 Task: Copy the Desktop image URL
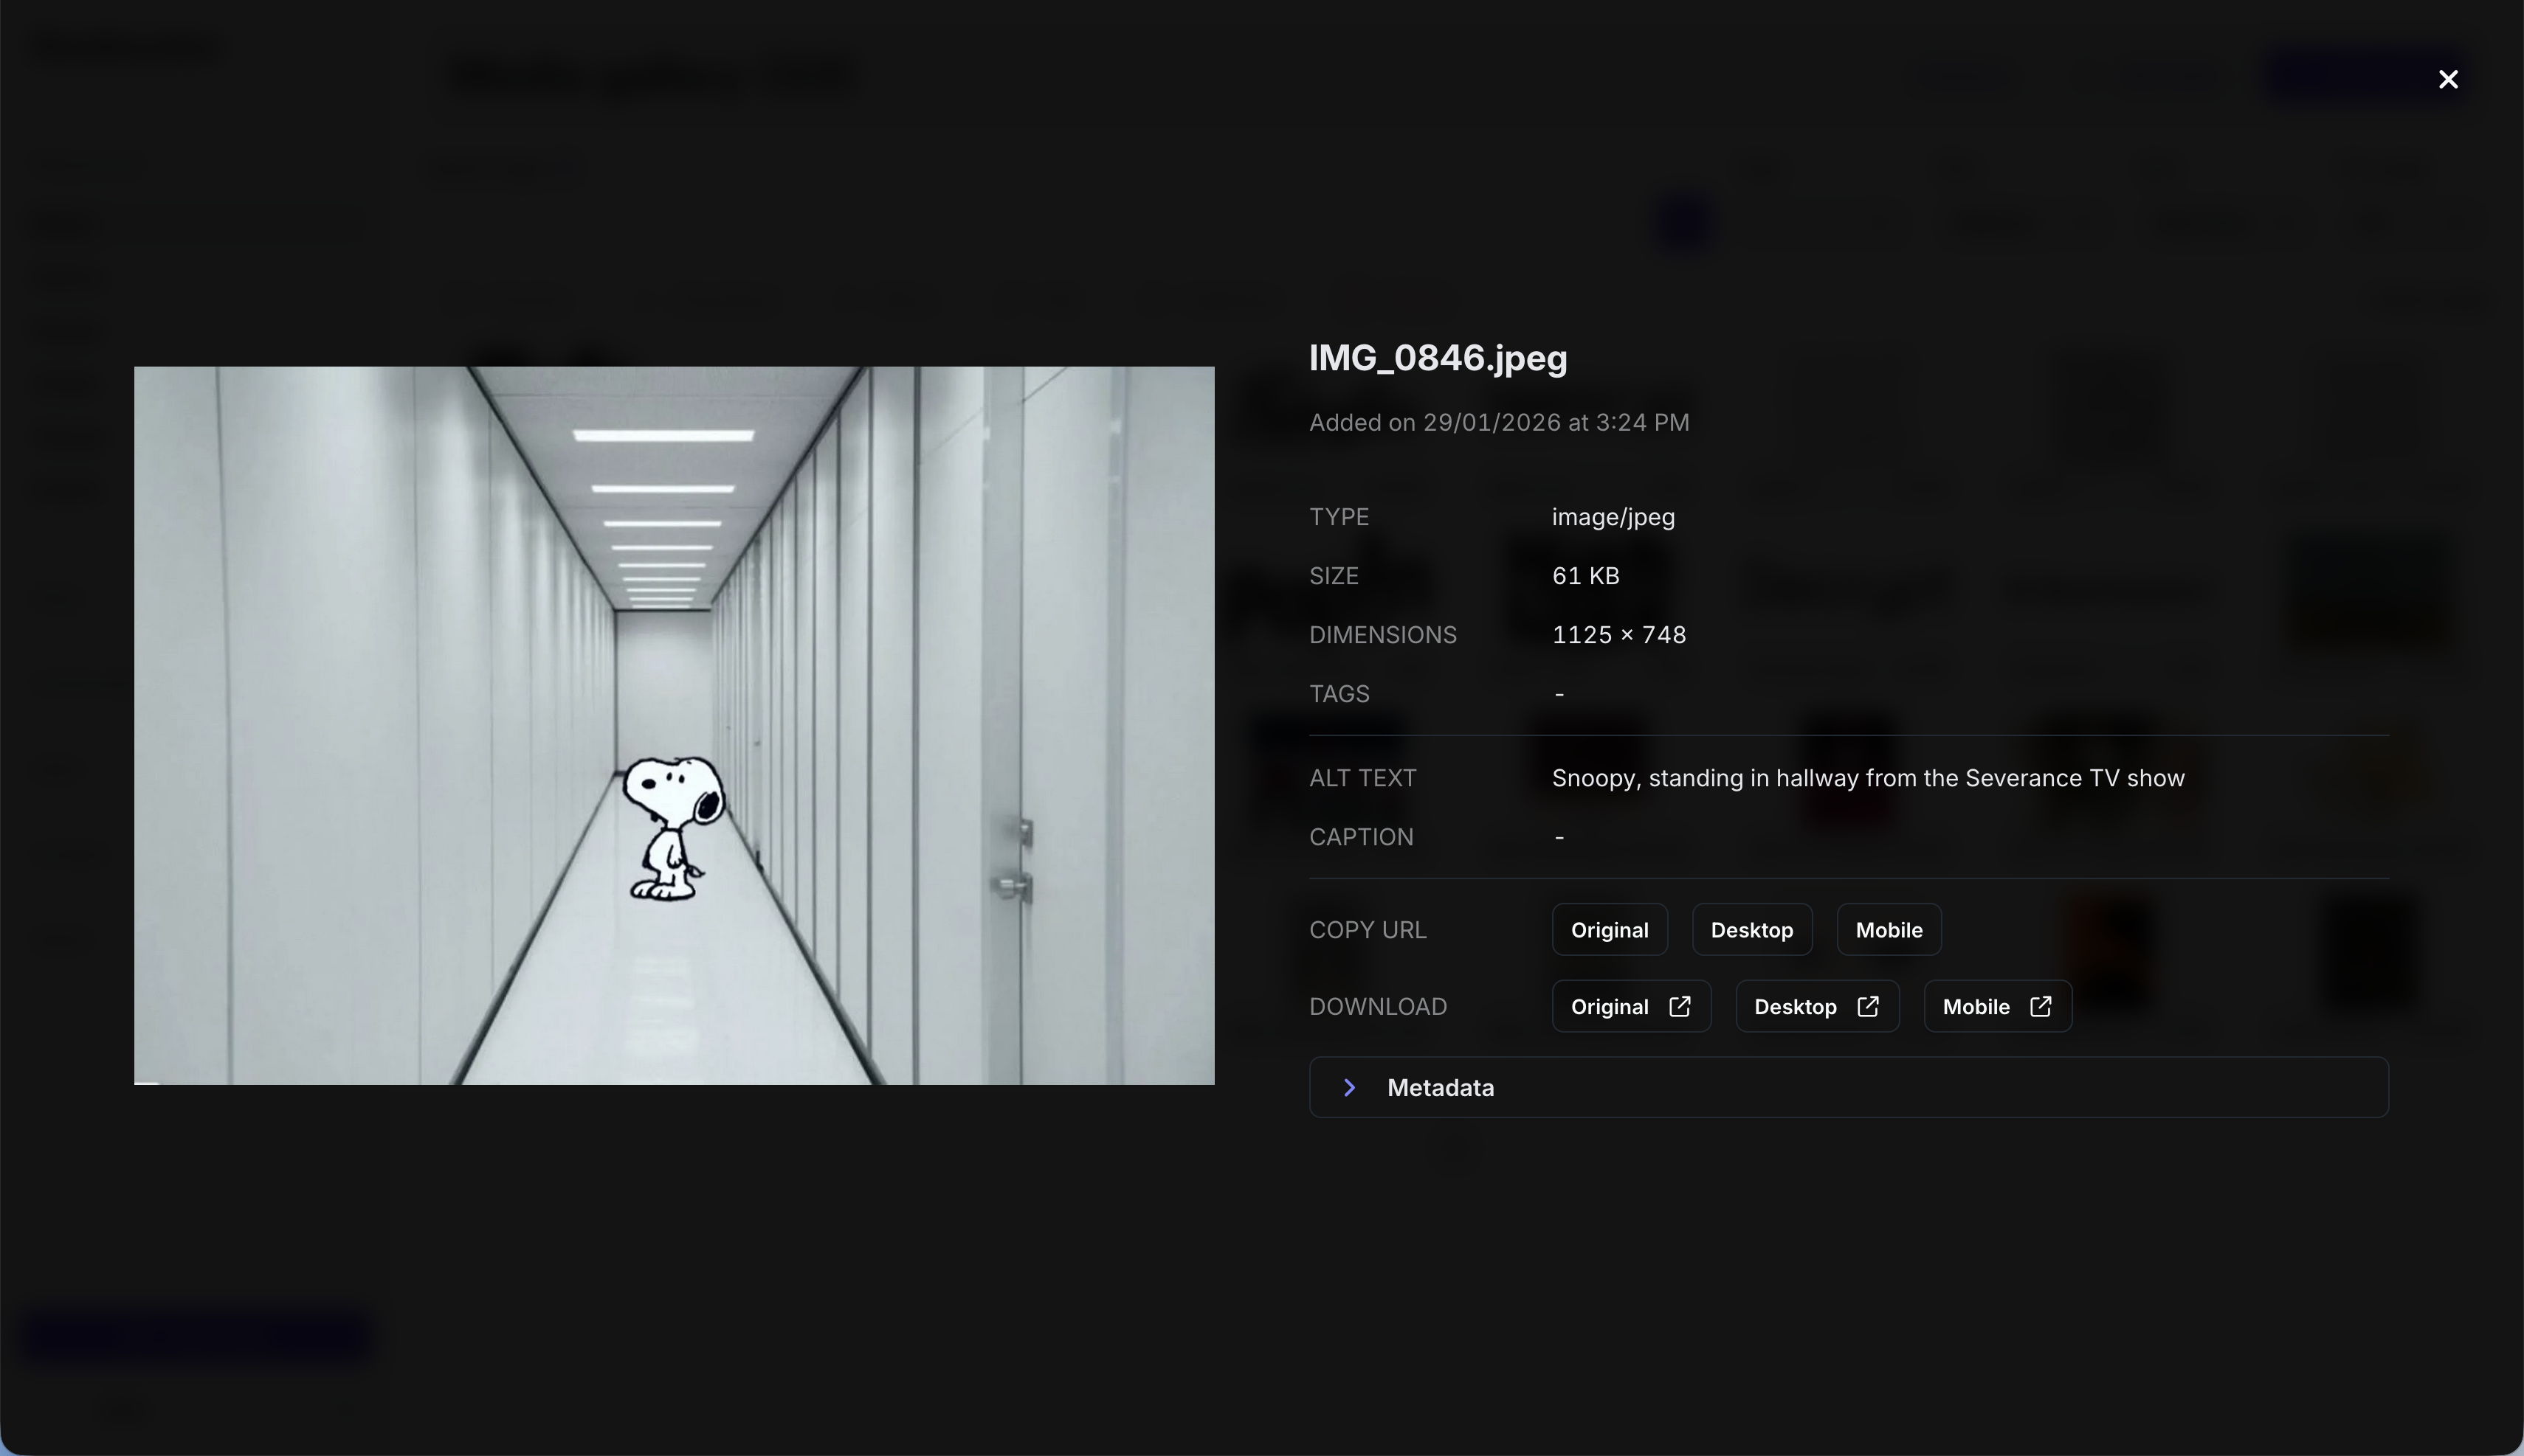[x=1751, y=930]
